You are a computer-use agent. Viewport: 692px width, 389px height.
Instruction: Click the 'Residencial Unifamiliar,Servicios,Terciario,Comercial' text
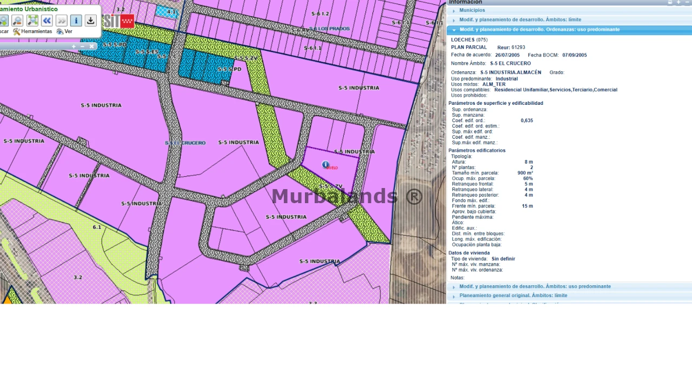[x=556, y=90]
